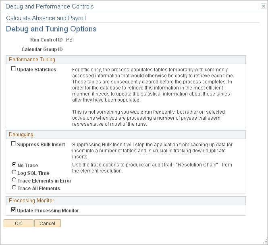Uncheck Update Processing Monitor

(x=13, y=210)
